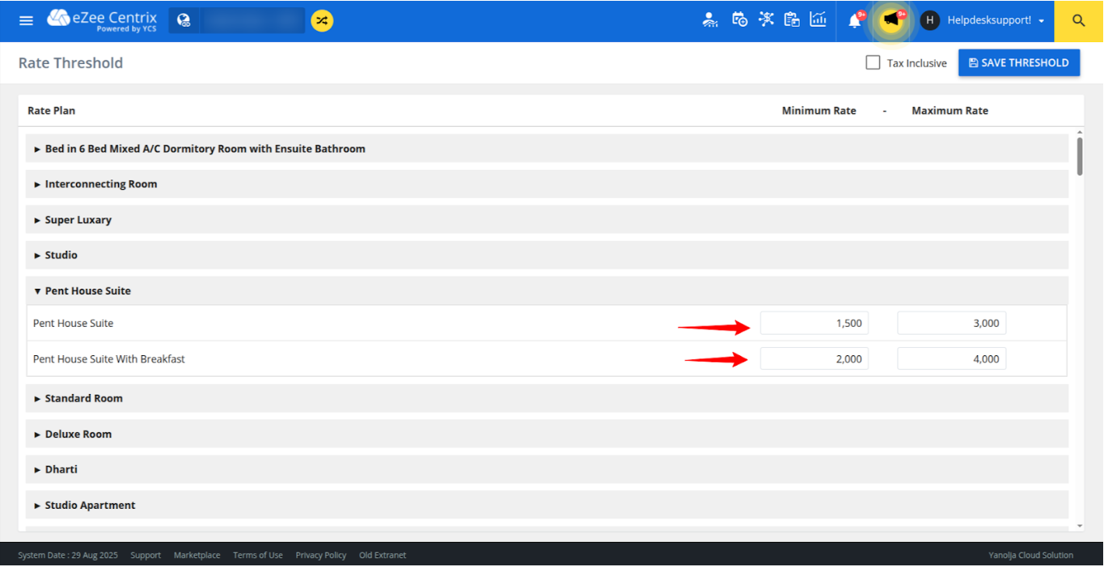This screenshot has height=567, width=1104.
Task: Open the chart analytics icon
Action: (818, 19)
